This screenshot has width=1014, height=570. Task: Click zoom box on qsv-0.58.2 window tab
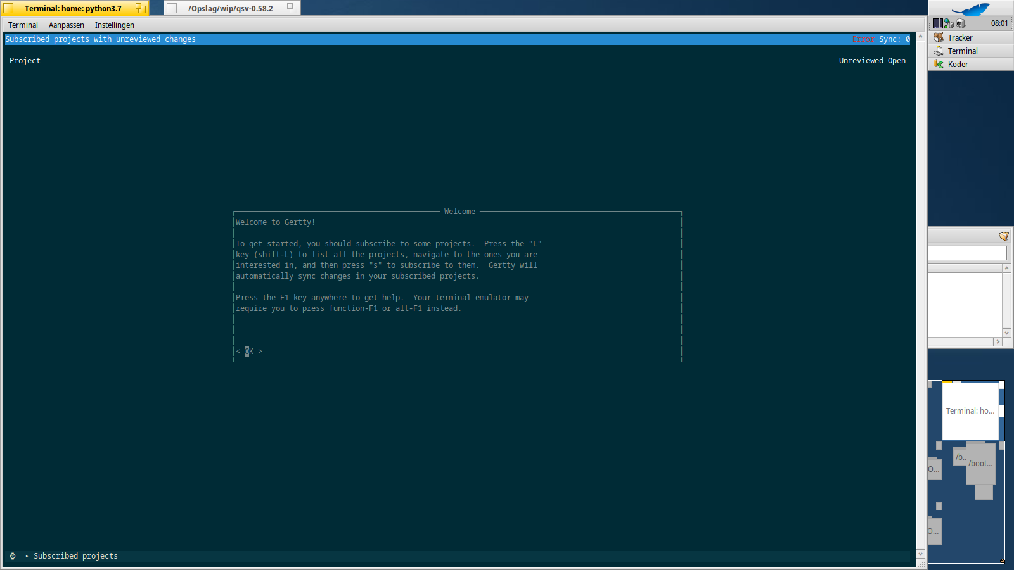pyautogui.click(x=292, y=8)
